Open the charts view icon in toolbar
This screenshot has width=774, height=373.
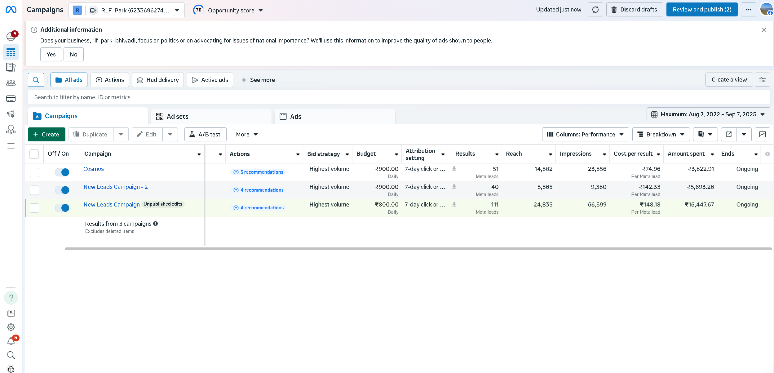click(x=762, y=134)
